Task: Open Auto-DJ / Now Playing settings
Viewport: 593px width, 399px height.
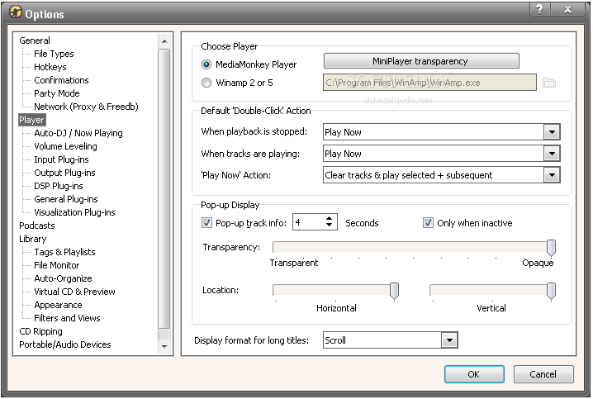Action: coord(78,133)
